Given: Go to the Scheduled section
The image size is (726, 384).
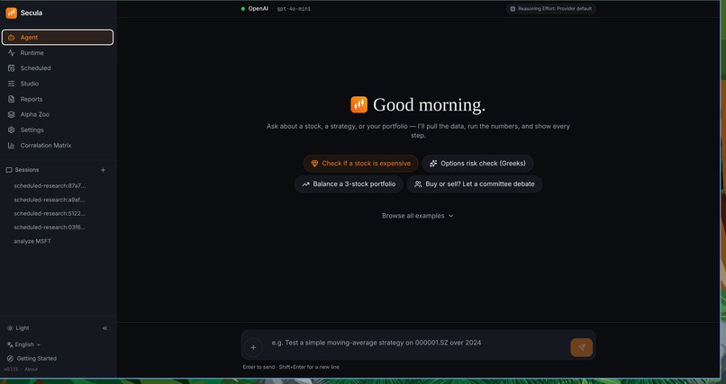Looking at the screenshot, I should [x=58, y=68].
